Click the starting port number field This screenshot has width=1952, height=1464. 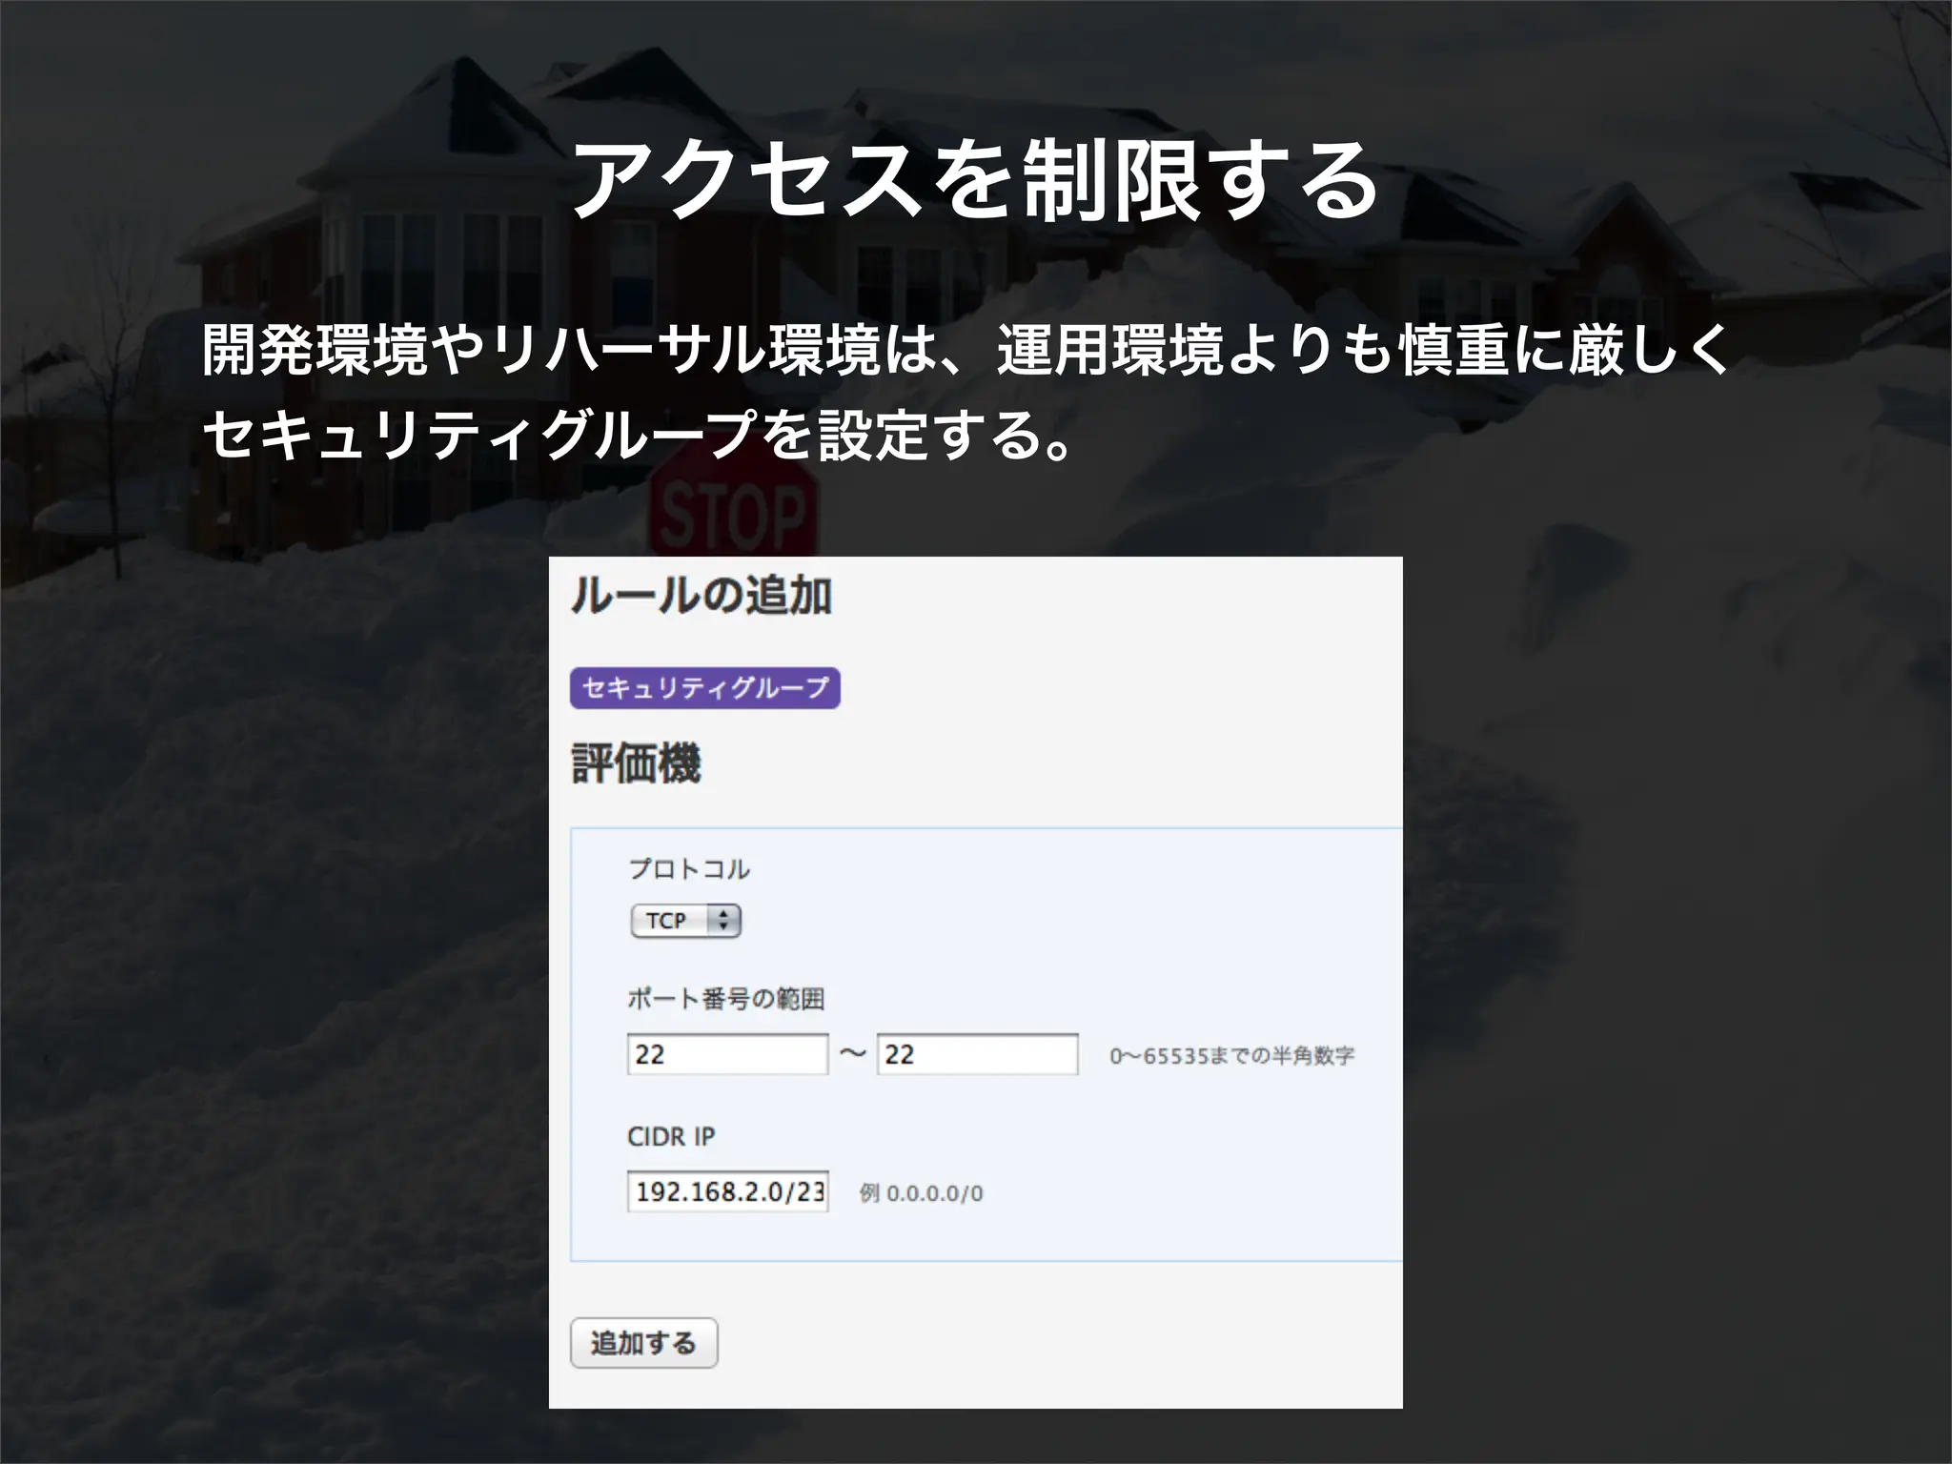727,1054
